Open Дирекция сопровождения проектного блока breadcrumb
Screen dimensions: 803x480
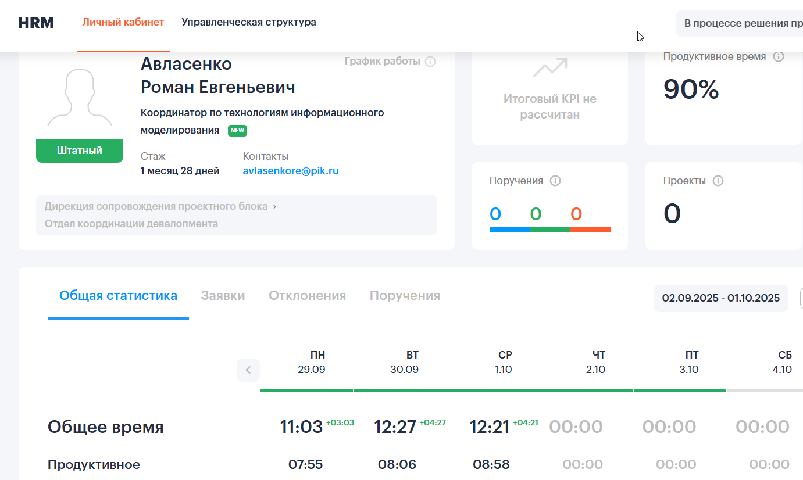pos(156,206)
